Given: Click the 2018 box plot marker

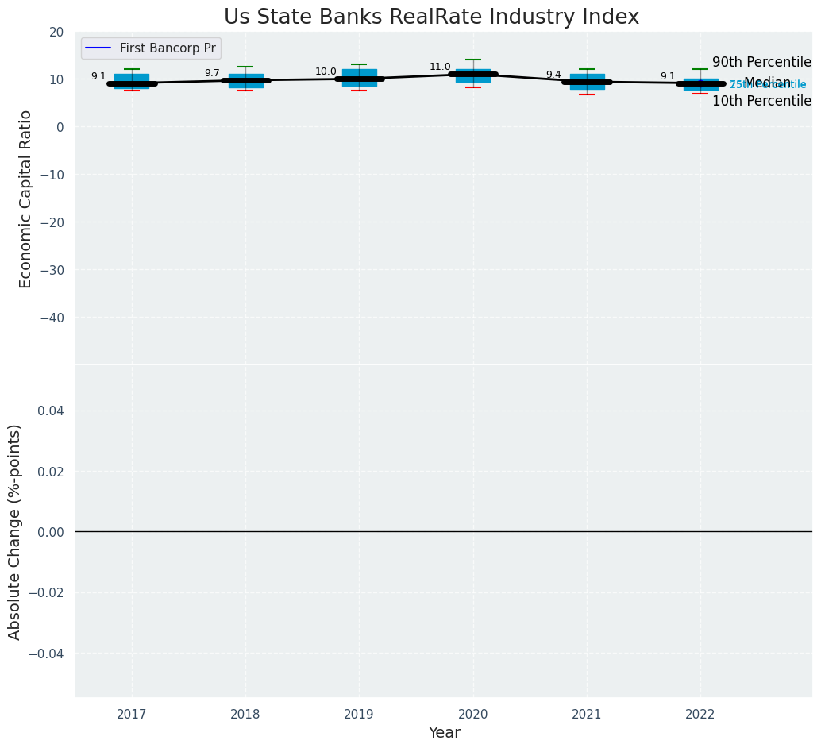Looking at the screenshot, I should (245, 80).
